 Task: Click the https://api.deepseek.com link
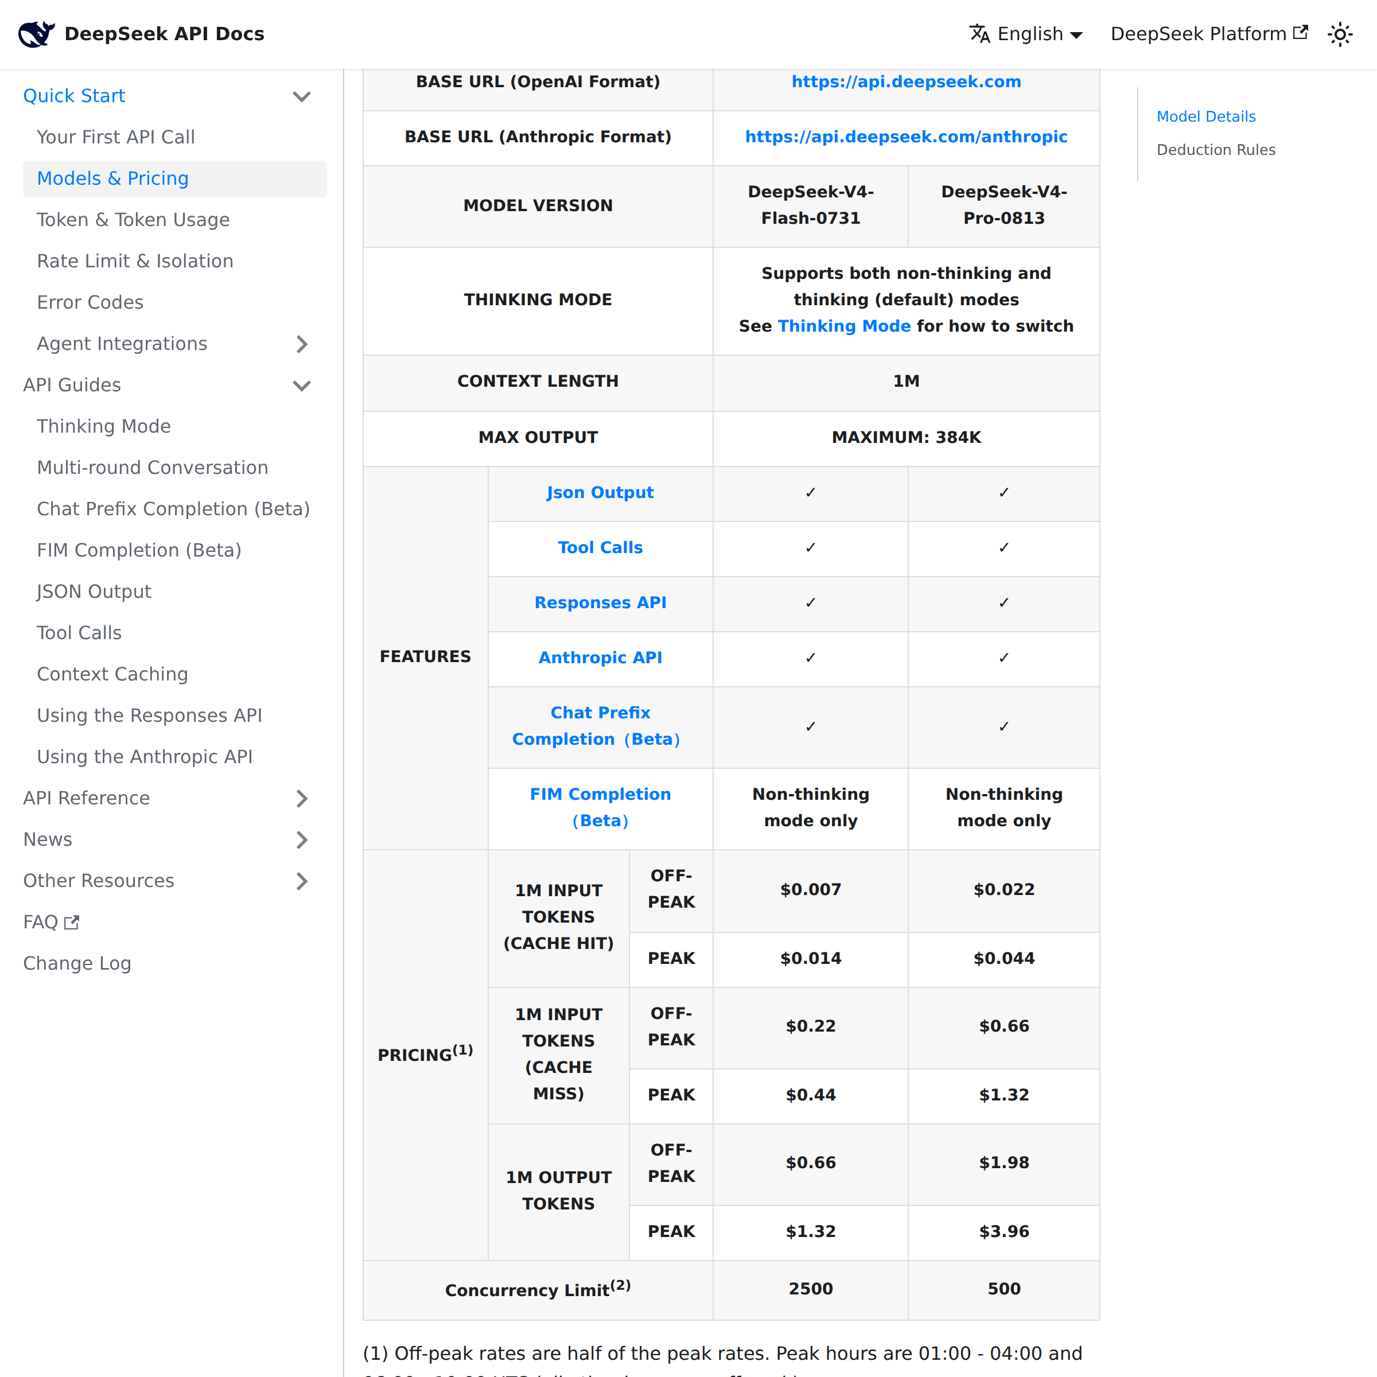[x=906, y=82]
